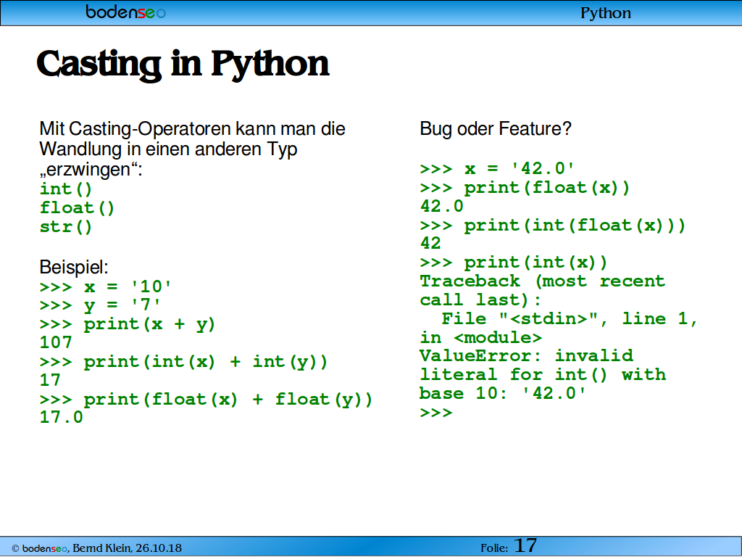Screen dimensions: 742x557
Task: Click the 'int()' code item
Action: click(x=66, y=189)
